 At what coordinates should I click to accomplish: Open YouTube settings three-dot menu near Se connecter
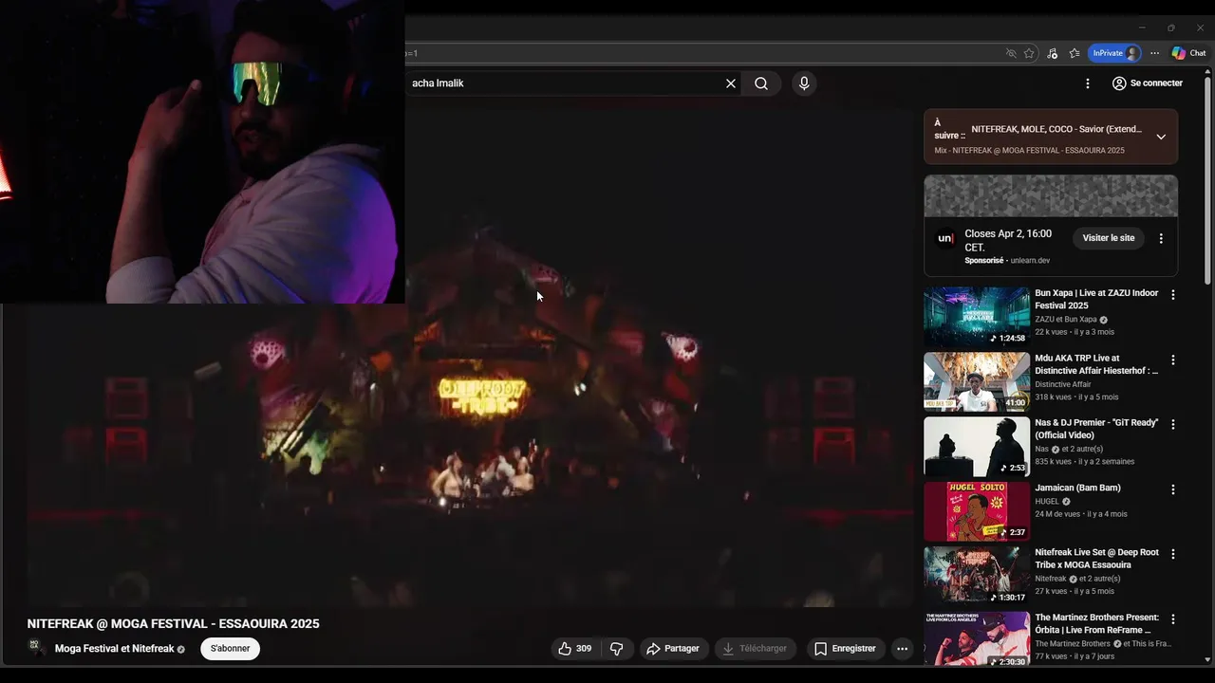coord(1088,83)
